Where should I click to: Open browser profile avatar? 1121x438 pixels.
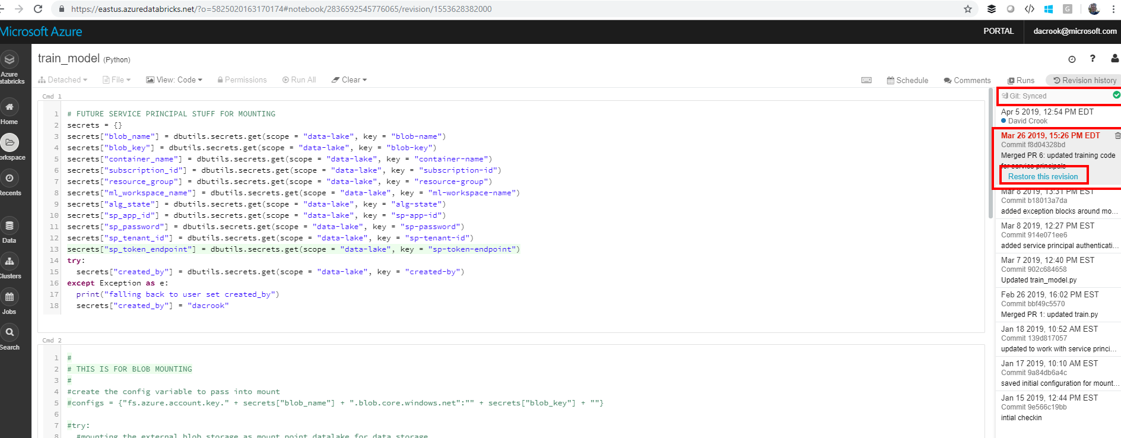(1094, 9)
